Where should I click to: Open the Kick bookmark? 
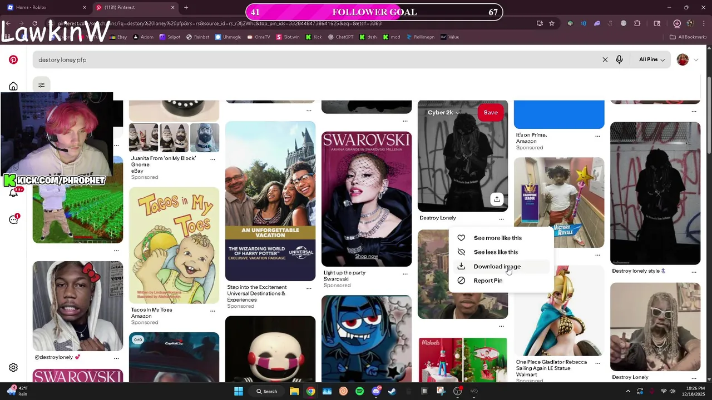313,37
